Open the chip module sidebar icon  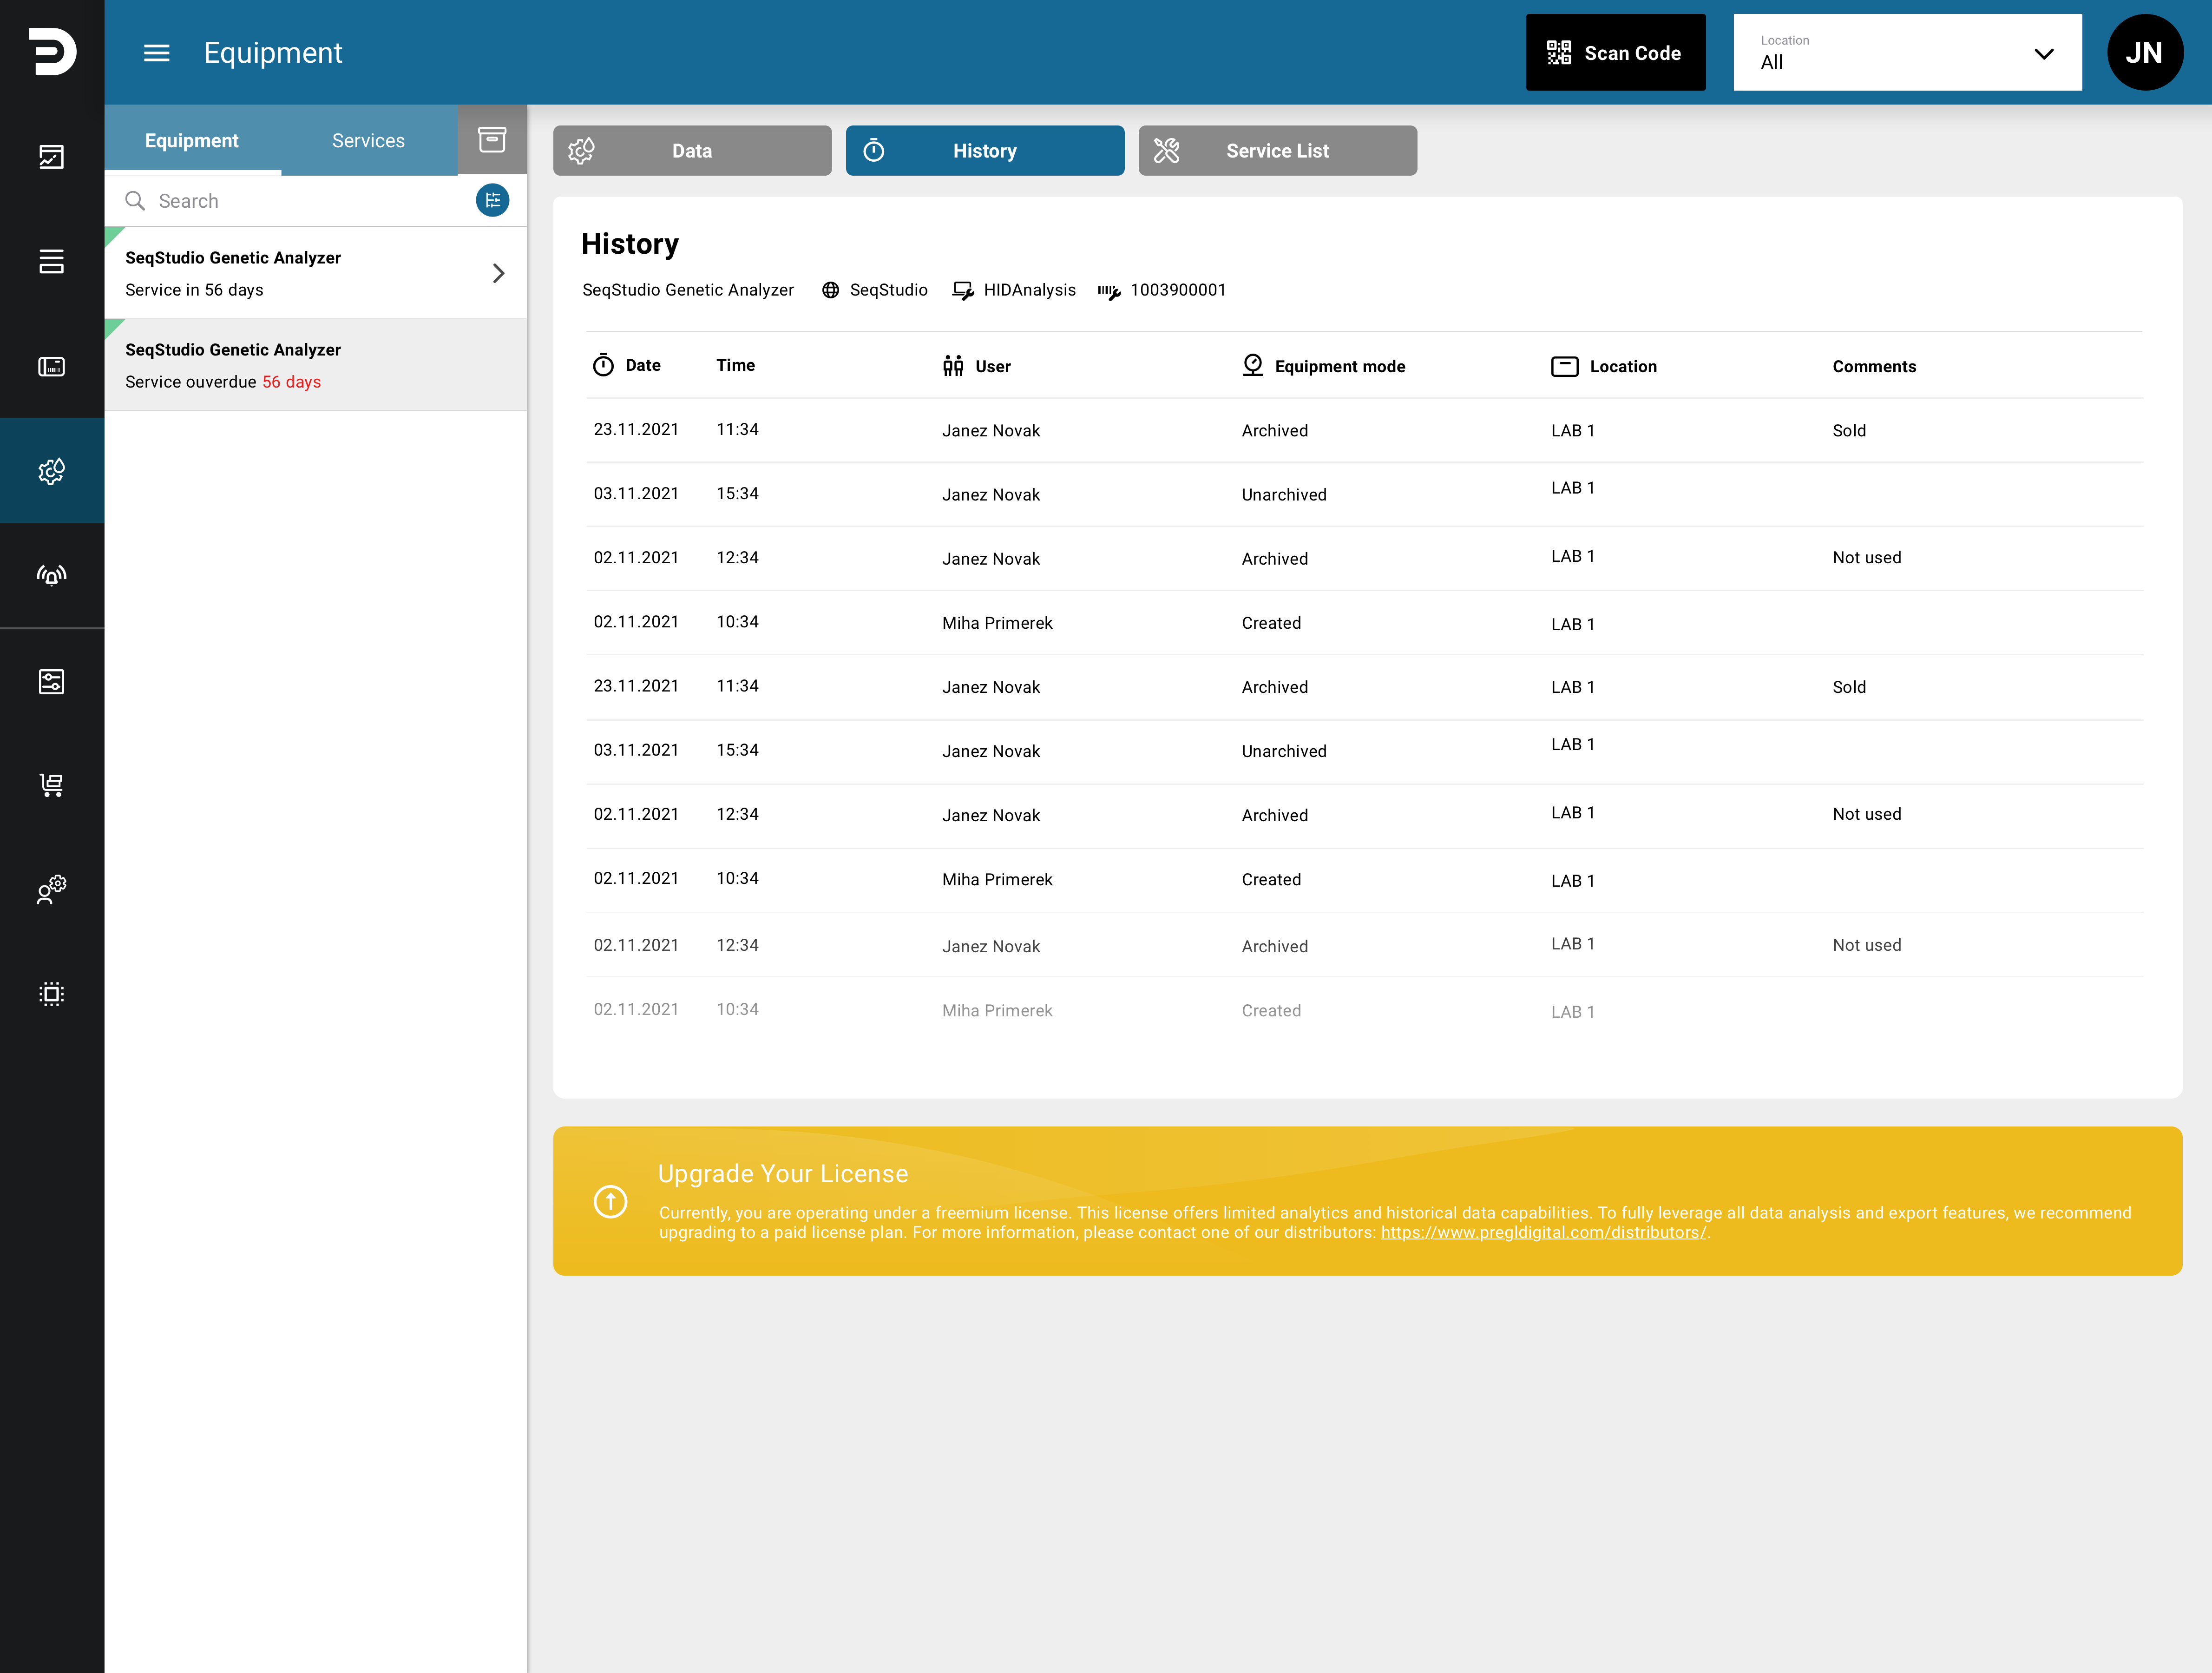52,994
